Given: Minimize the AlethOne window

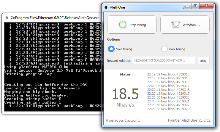Looking at the screenshot, I should coord(187,6).
